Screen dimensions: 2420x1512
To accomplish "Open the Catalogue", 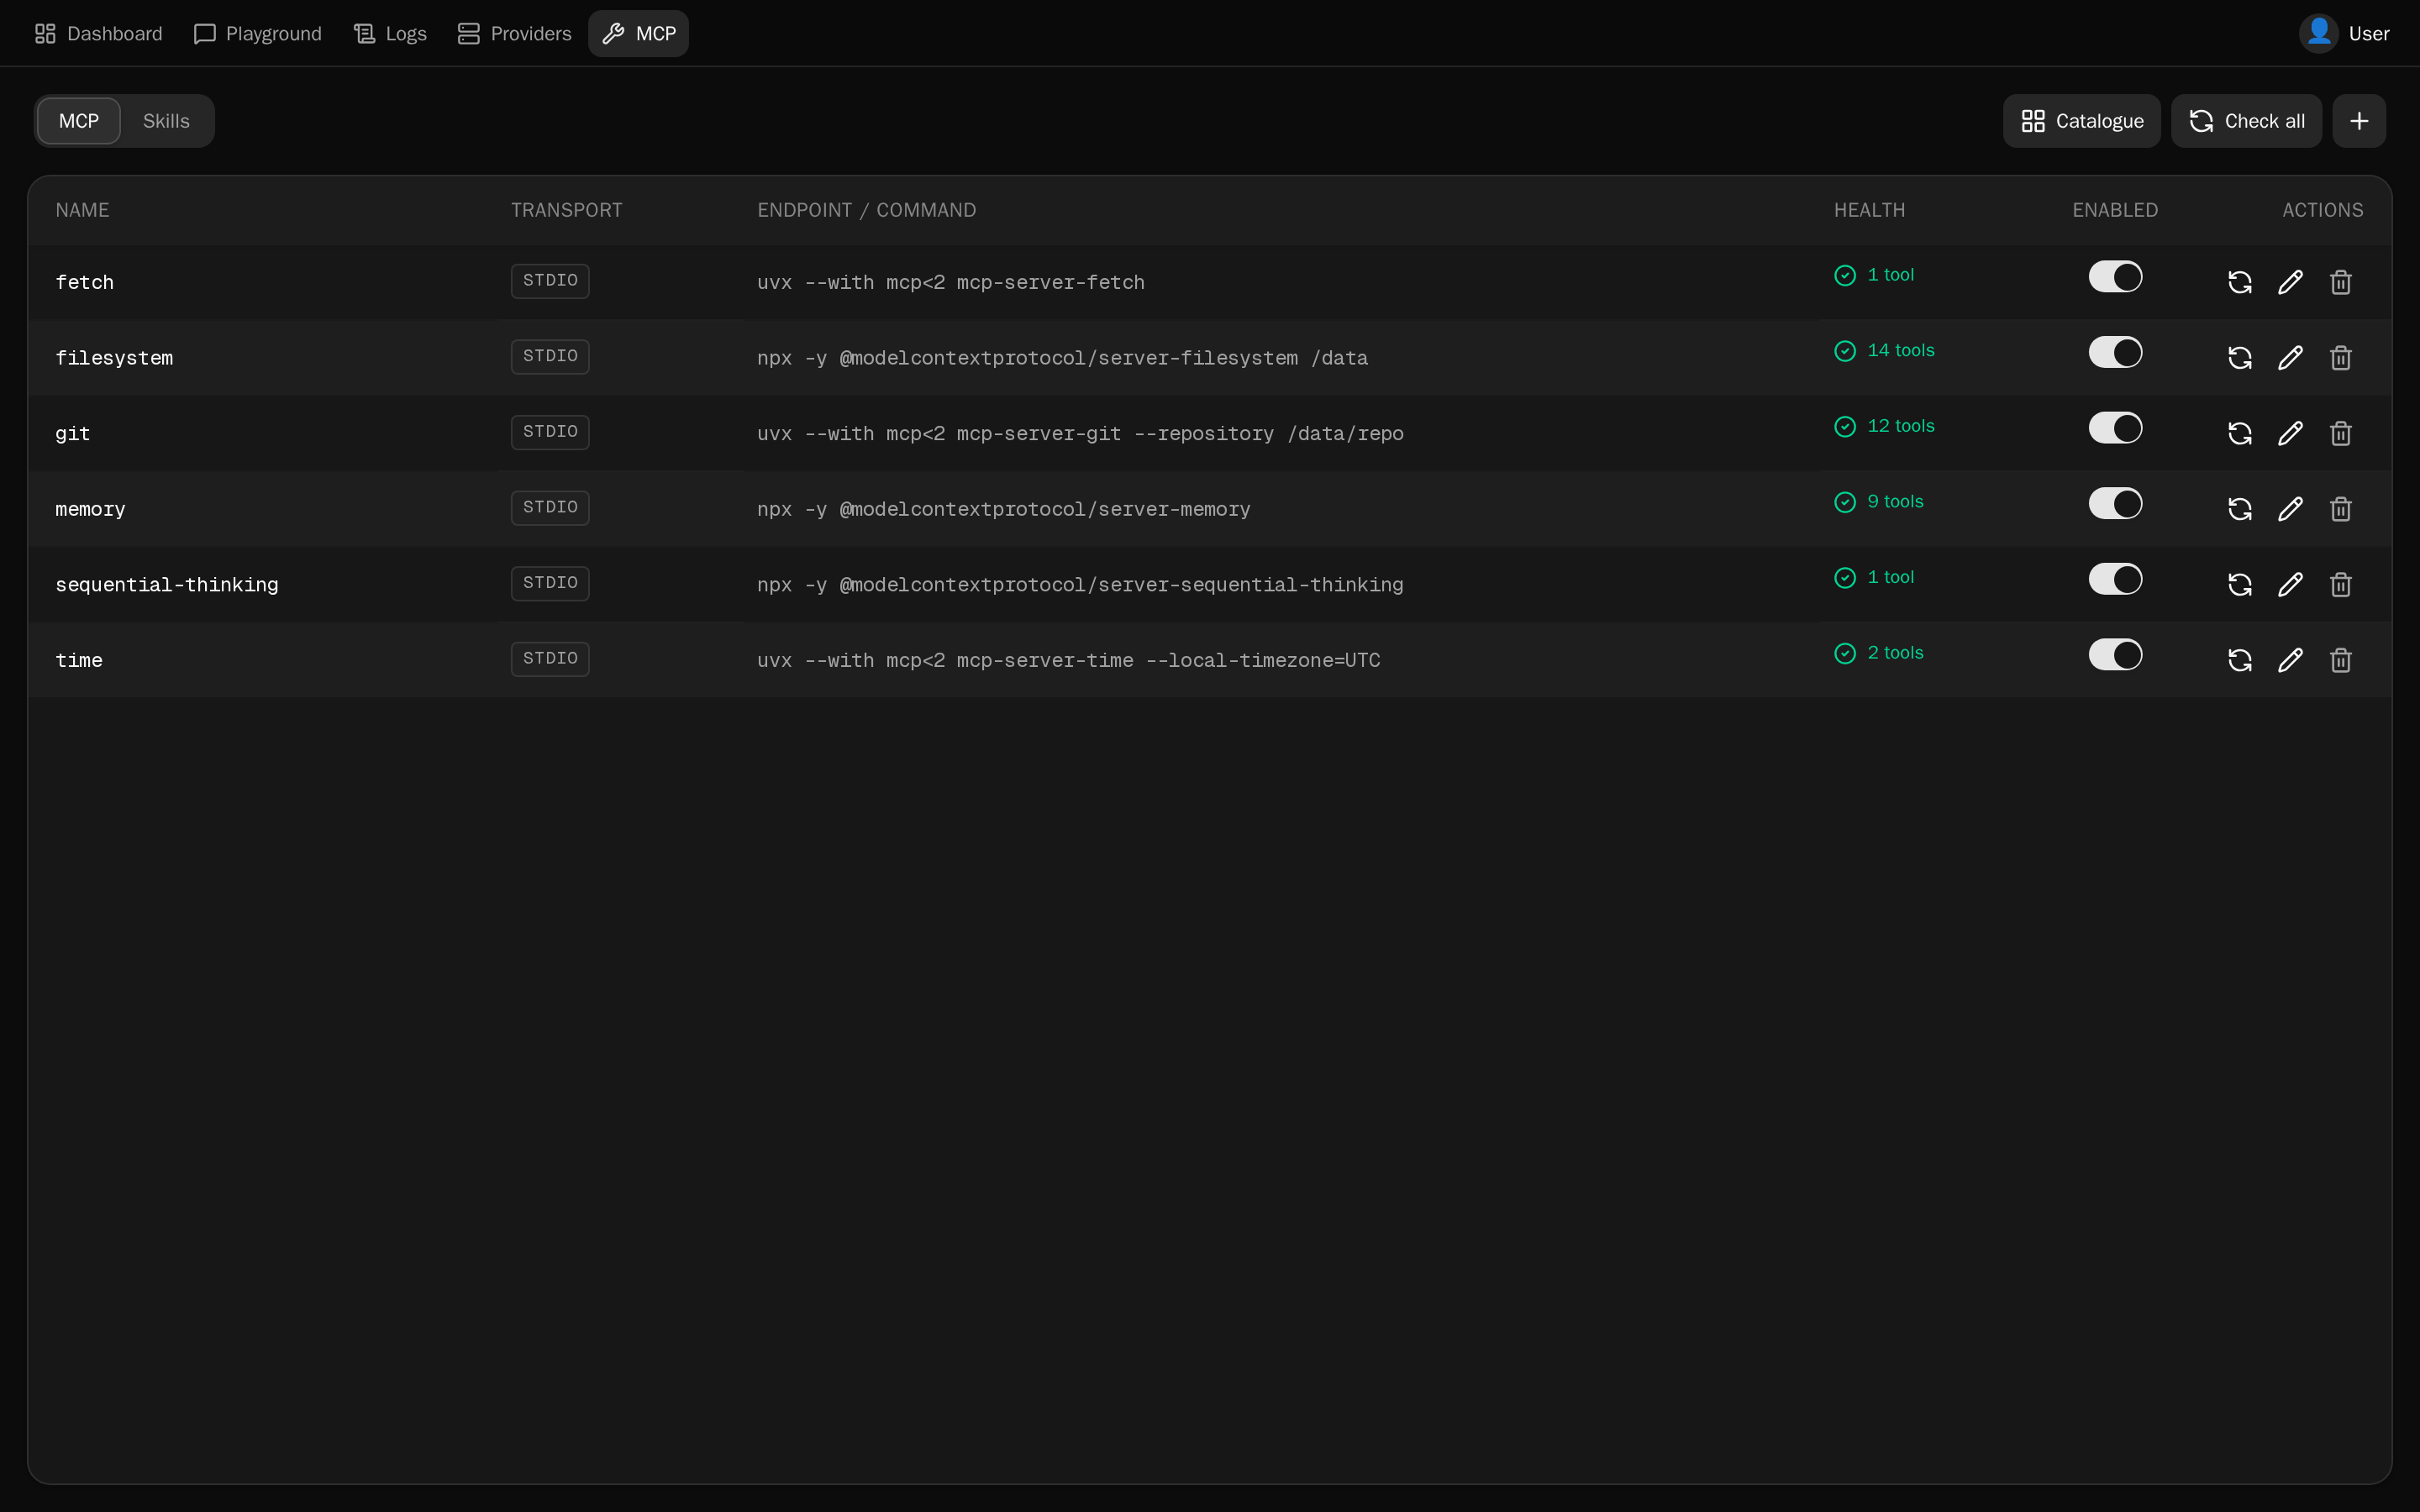I will (2082, 121).
